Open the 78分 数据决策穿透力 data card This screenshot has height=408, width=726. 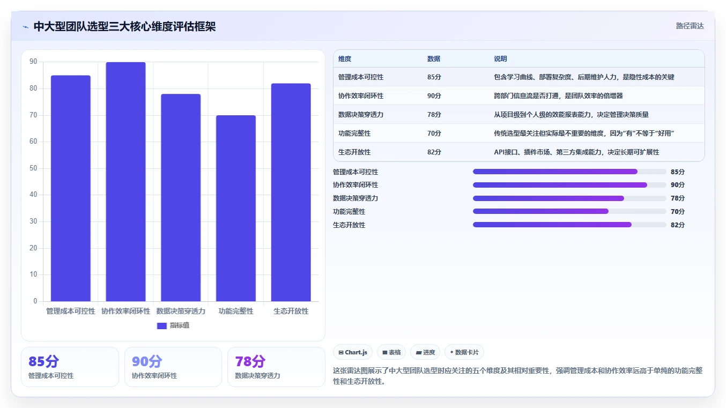click(x=276, y=367)
